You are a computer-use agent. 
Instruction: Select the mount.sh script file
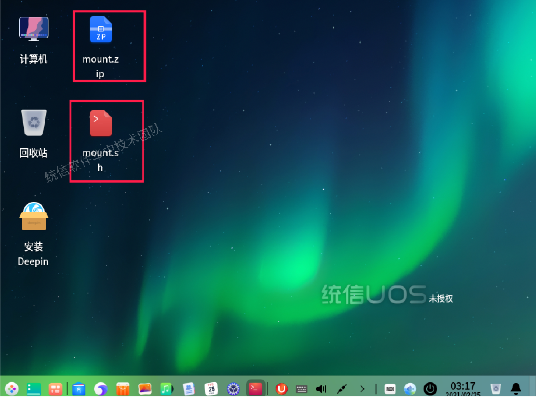pos(101,141)
